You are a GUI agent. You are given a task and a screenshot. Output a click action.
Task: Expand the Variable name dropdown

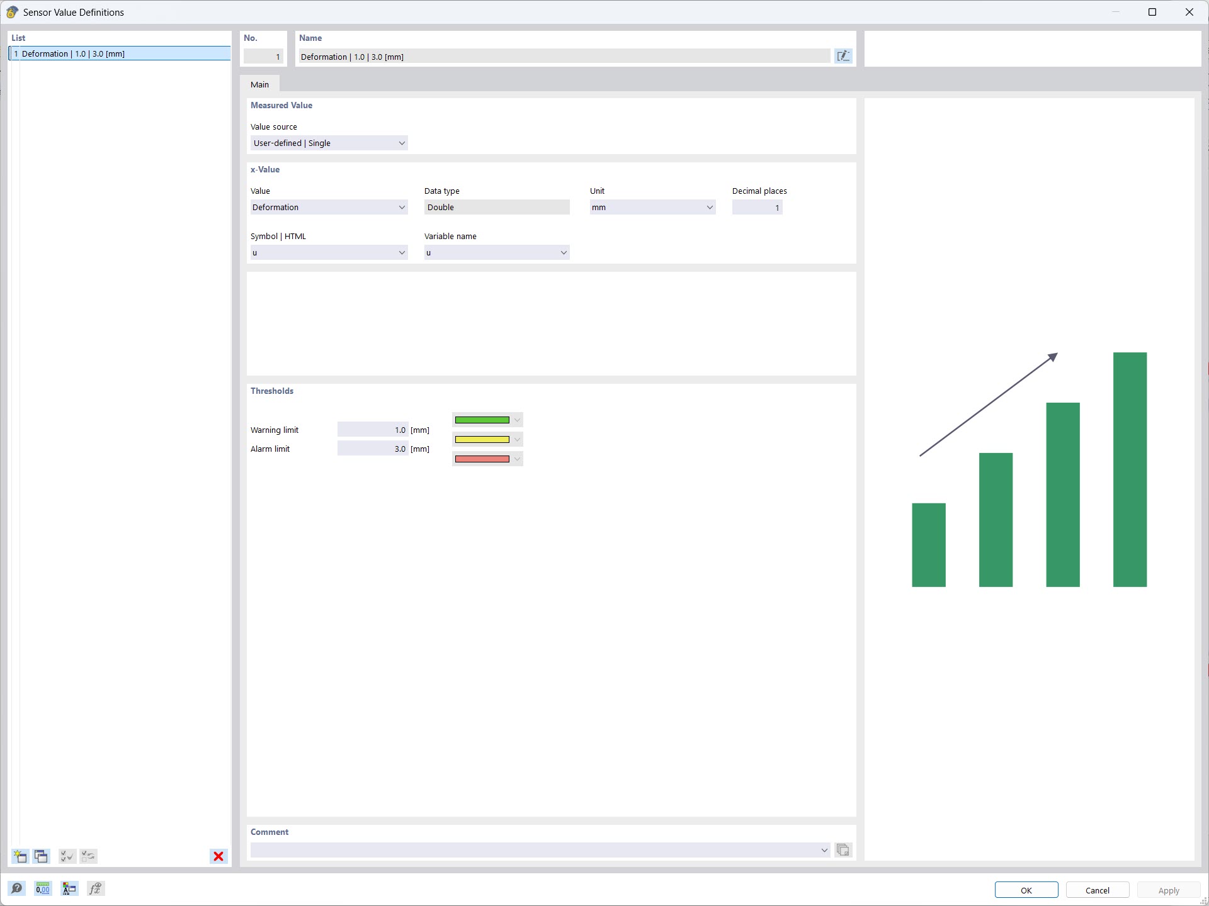(496, 253)
